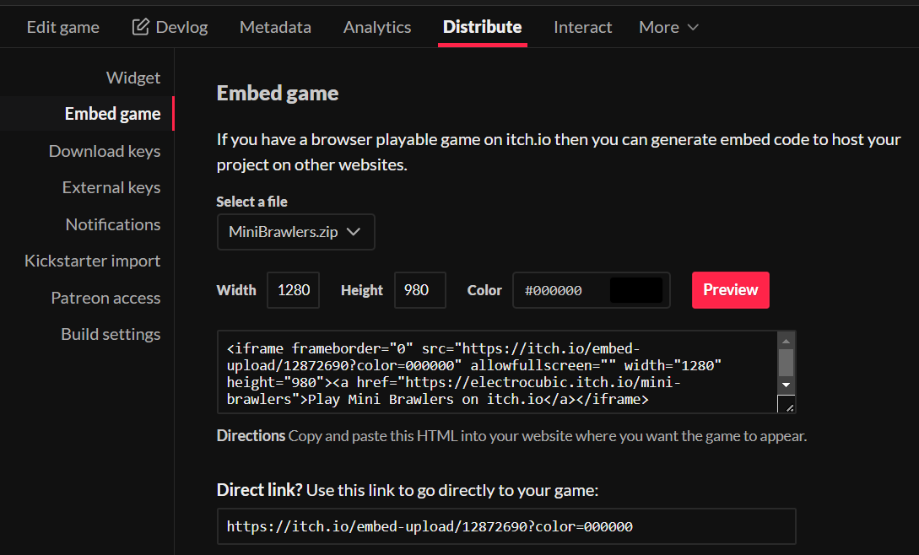
Task: Select Embed game in sidebar
Action: point(112,114)
